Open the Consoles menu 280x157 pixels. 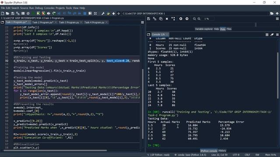tap(49, 8)
